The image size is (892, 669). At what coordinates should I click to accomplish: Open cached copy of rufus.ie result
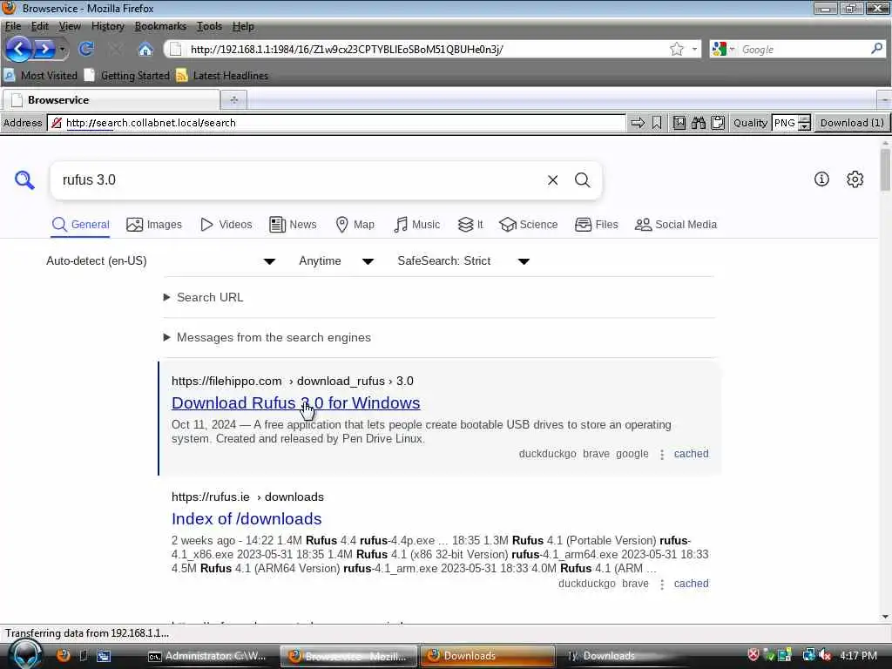(691, 583)
